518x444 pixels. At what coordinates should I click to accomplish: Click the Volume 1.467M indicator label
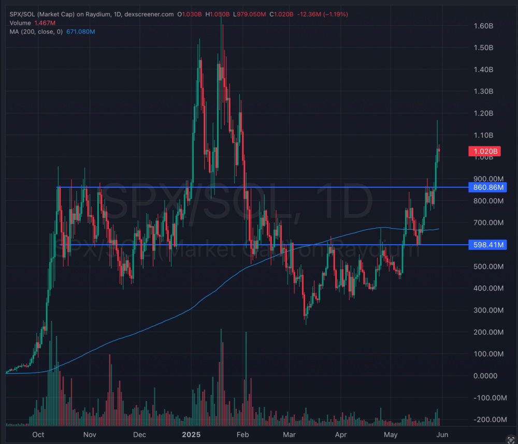[x=32, y=23]
